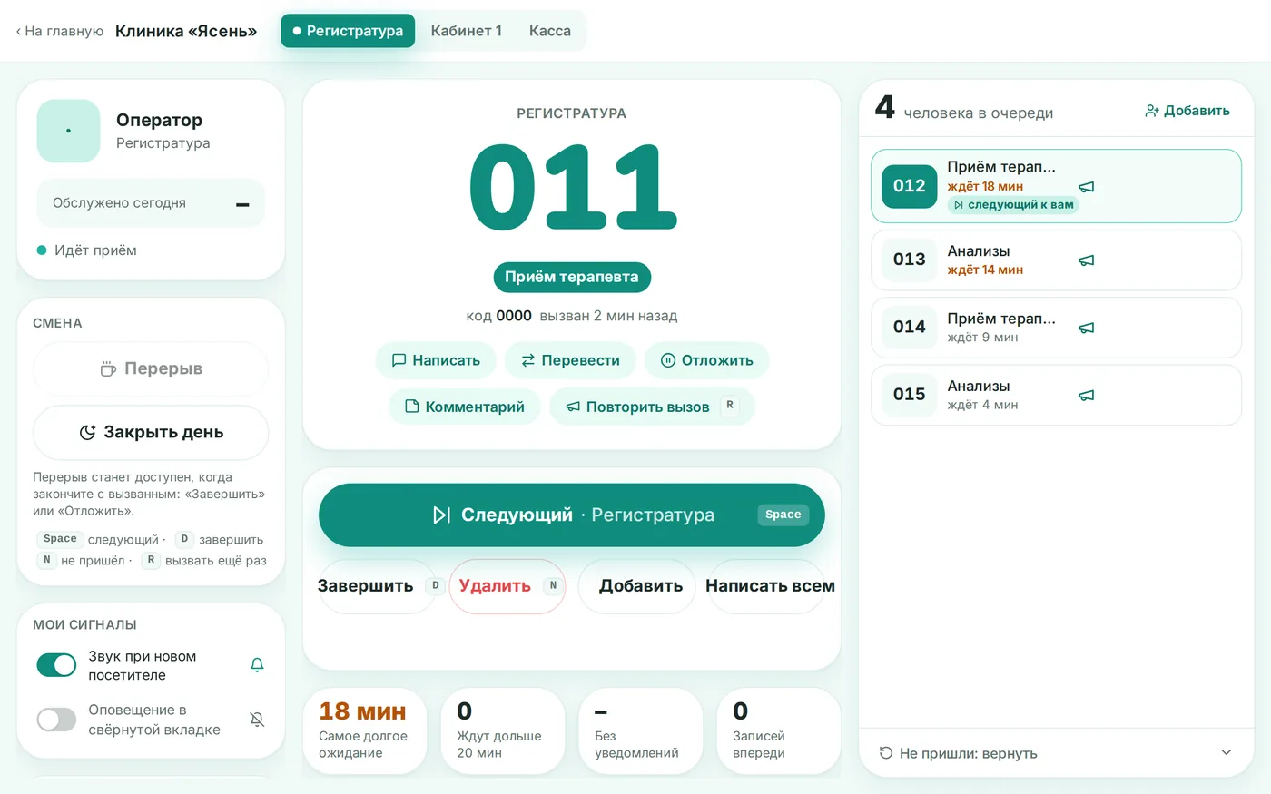Add a note via Комментарий
The width and height of the screenshot is (1271, 794).
click(465, 407)
